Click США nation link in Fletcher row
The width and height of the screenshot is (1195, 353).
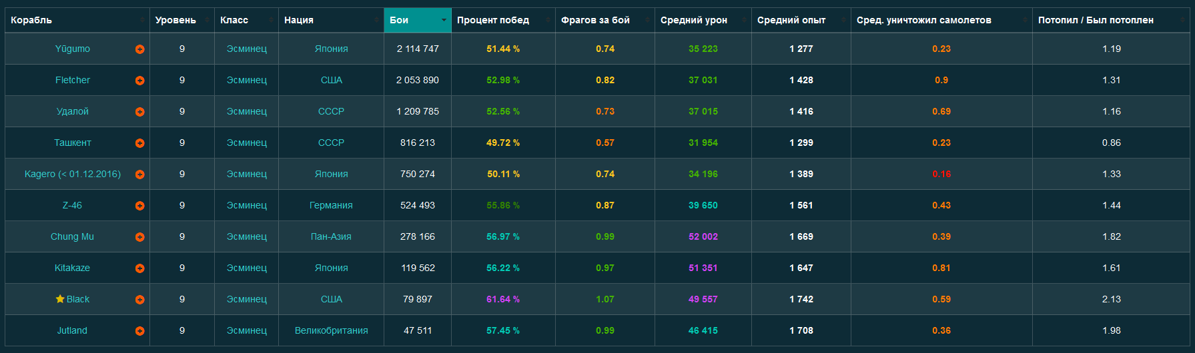pyautogui.click(x=331, y=80)
